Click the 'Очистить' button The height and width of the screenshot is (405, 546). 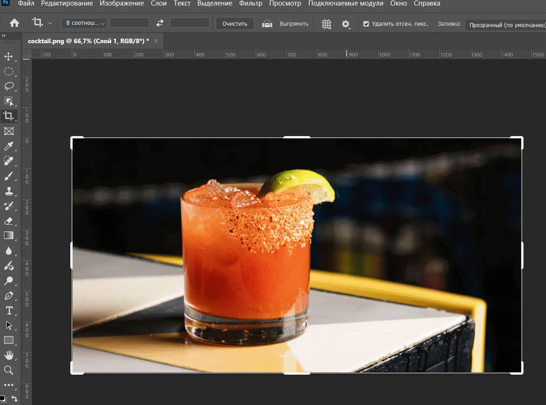[235, 24]
